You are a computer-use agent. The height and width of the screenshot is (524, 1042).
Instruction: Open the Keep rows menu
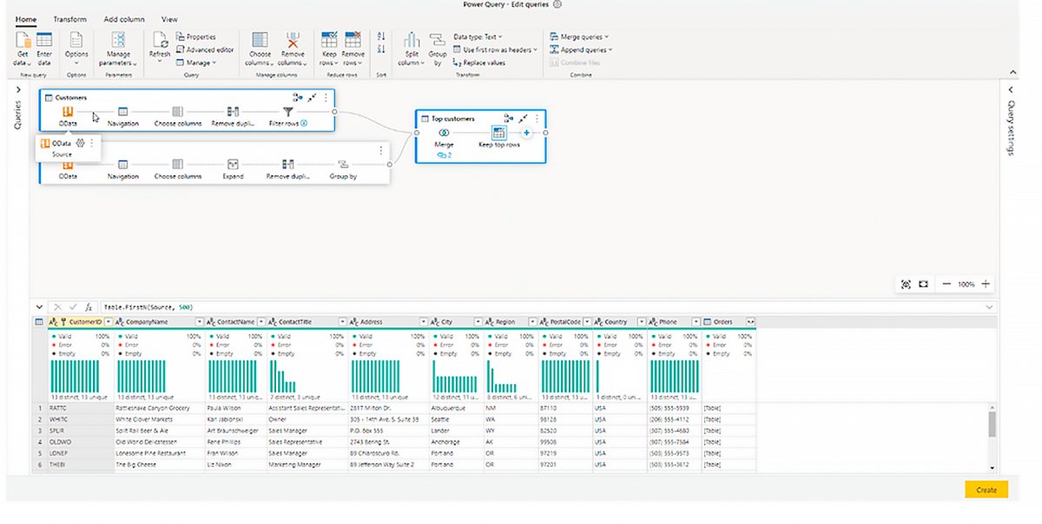point(329,49)
